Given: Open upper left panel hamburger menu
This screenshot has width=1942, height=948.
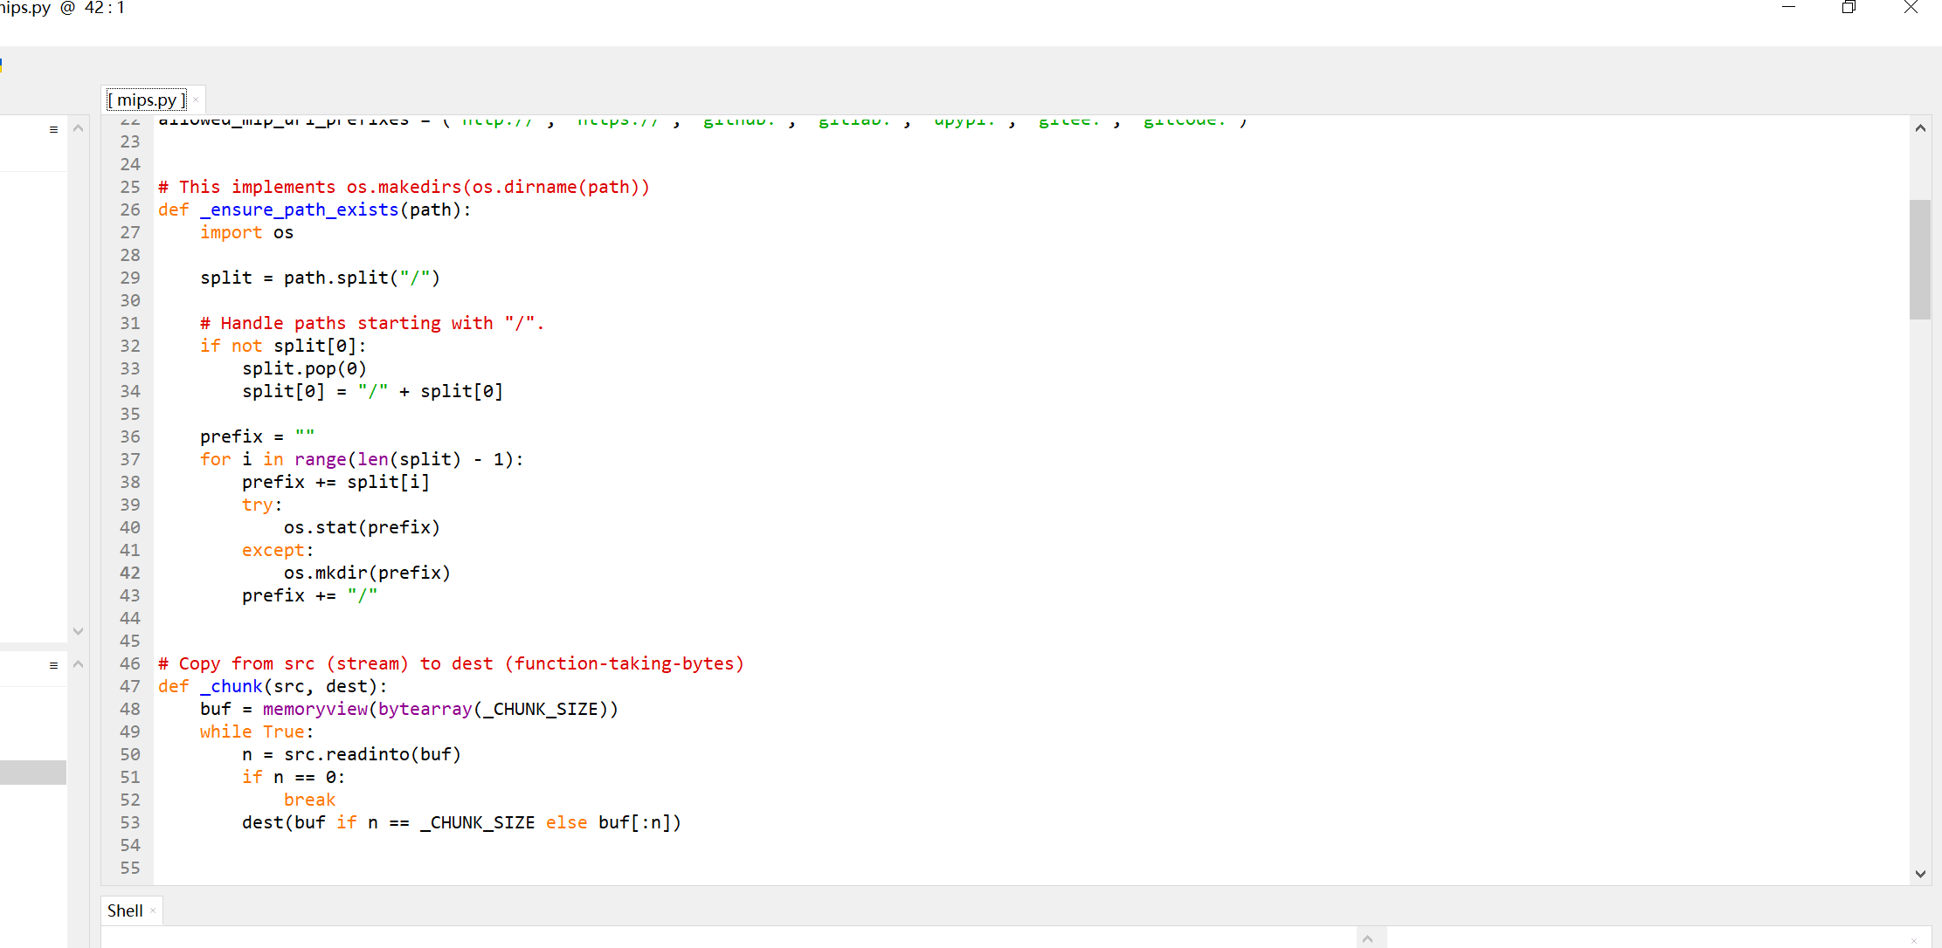Looking at the screenshot, I should pyautogui.click(x=53, y=129).
